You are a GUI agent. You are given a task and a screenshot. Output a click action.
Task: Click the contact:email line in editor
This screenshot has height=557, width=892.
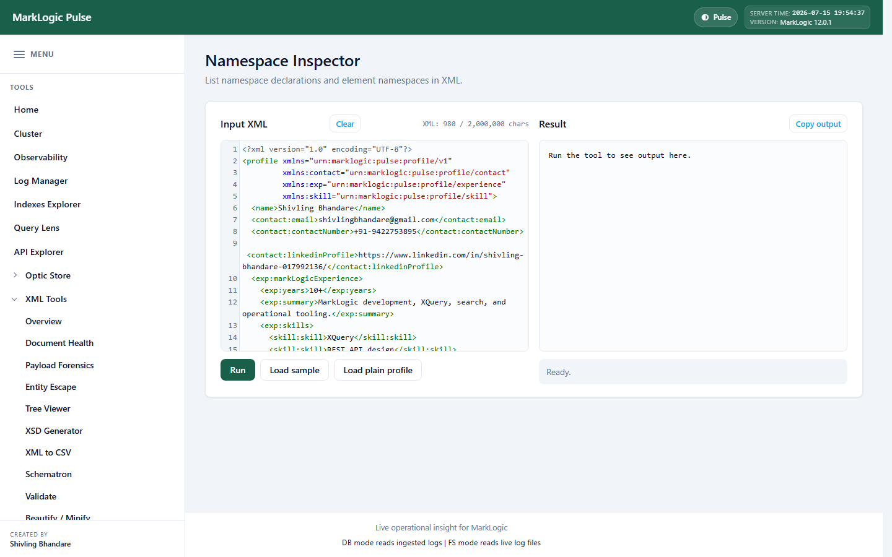coord(378,220)
